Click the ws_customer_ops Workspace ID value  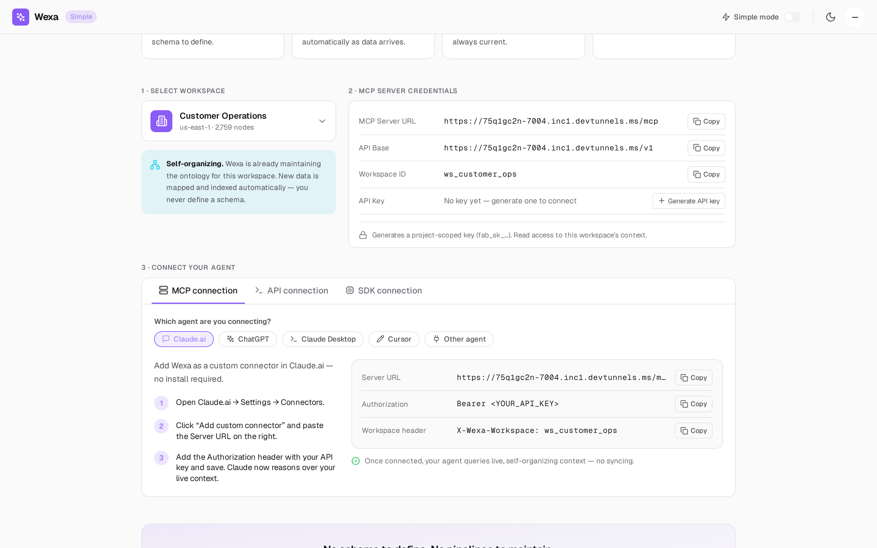tap(480, 174)
